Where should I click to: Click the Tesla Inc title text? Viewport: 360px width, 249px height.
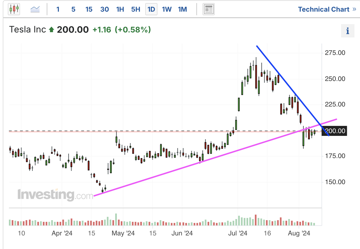pos(28,29)
